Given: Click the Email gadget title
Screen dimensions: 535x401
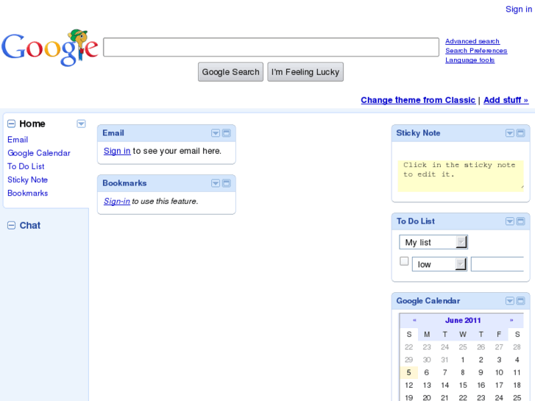Looking at the screenshot, I should click(x=113, y=133).
